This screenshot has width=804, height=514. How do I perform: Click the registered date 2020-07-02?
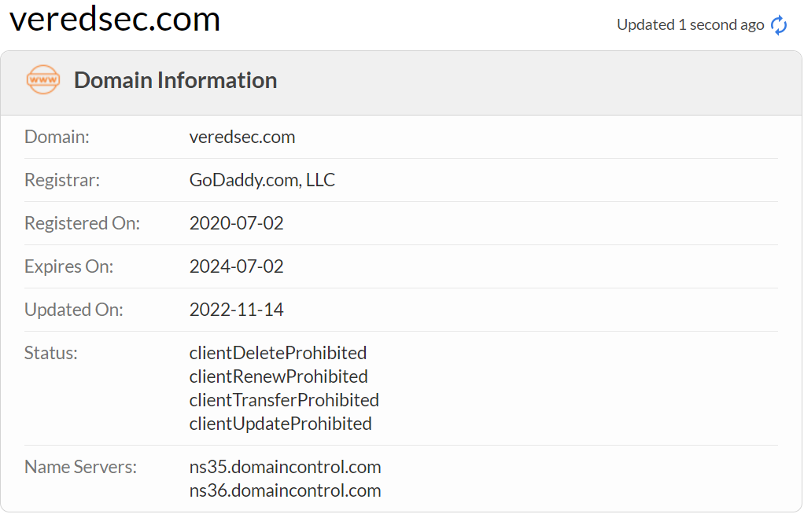(x=236, y=223)
